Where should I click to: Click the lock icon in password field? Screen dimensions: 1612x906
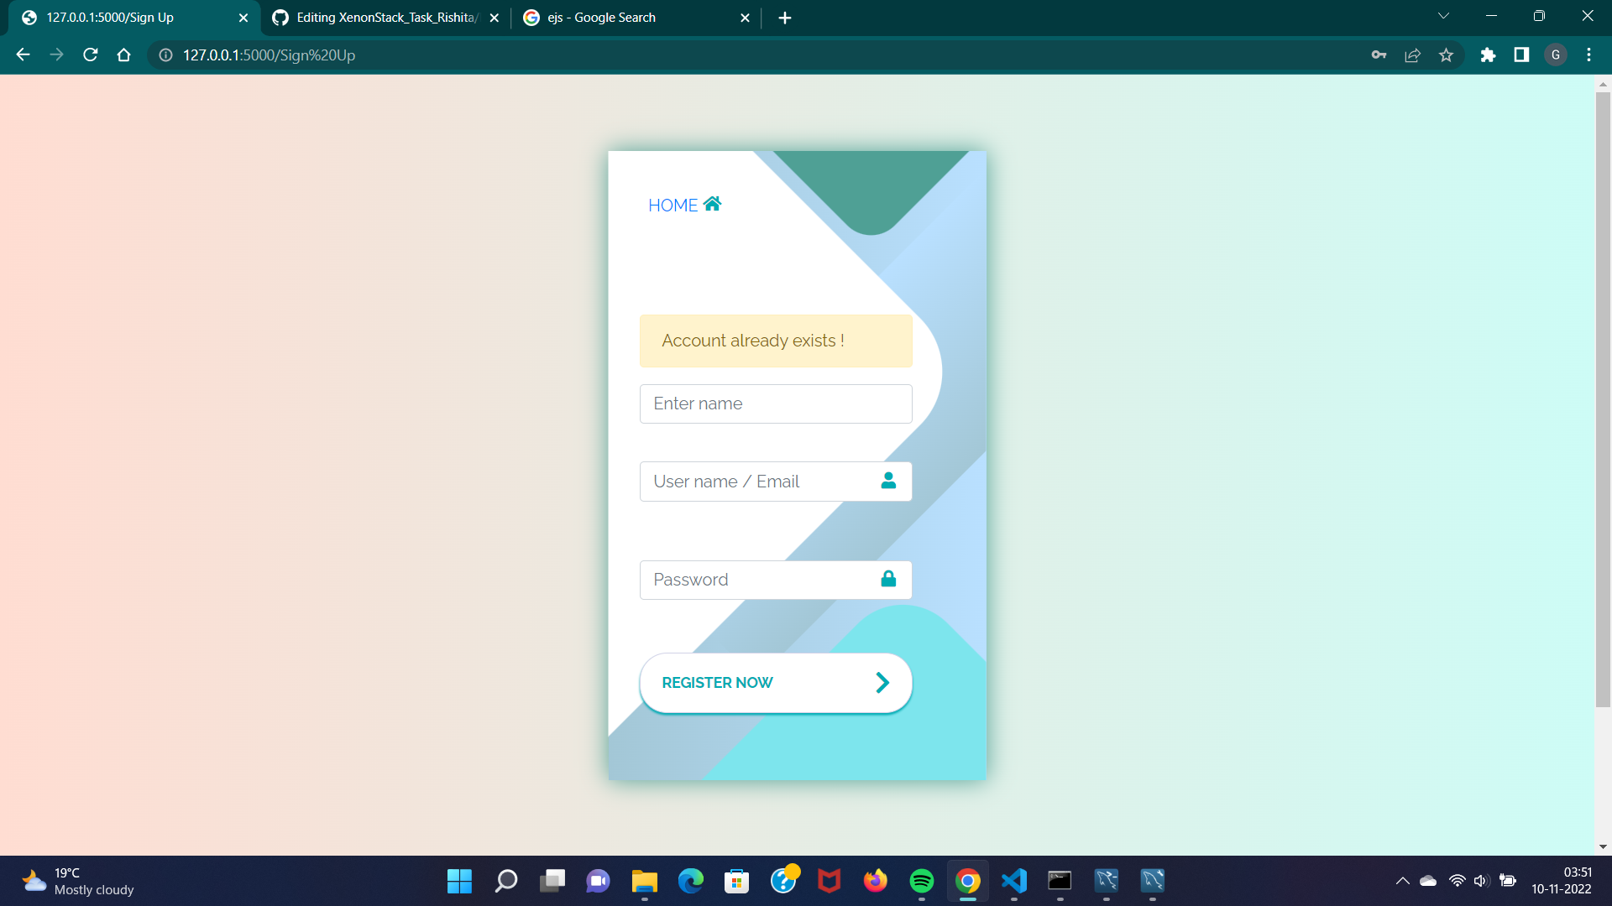pyautogui.click(x=888, y=579)
